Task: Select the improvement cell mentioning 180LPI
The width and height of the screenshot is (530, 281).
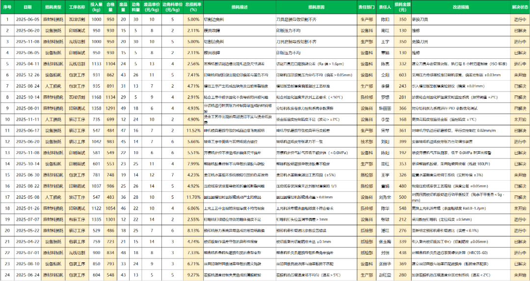Action: 461,164
